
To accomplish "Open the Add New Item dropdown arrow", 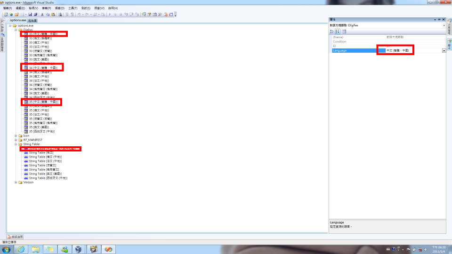I will click(25, 15).
